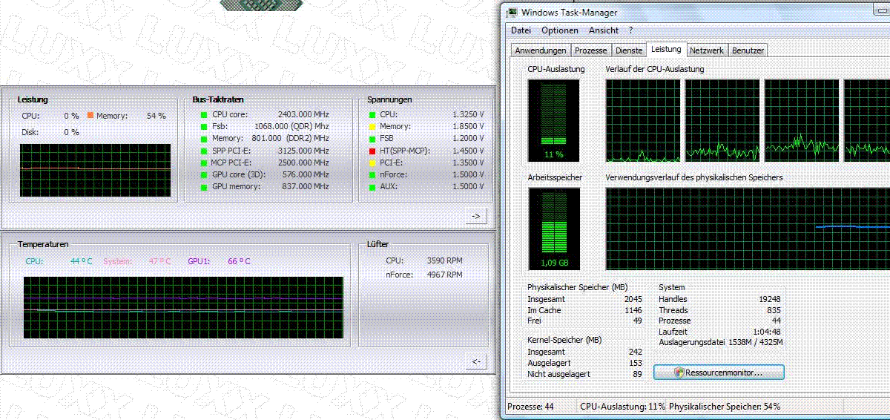Viewport: 890px width, 420px height.
Task: Click the CPU-Auslastung 11 % meter
Action: coord(556,121)
